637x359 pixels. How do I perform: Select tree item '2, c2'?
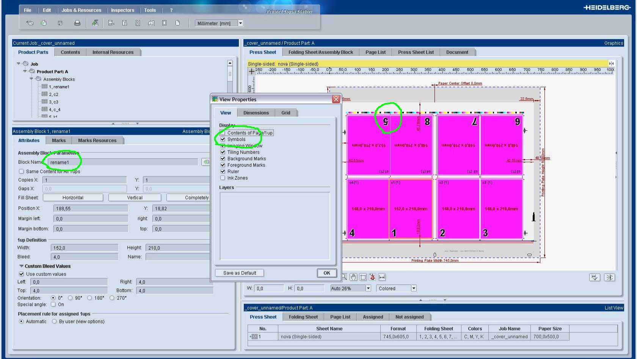click(x=53, y=94)
